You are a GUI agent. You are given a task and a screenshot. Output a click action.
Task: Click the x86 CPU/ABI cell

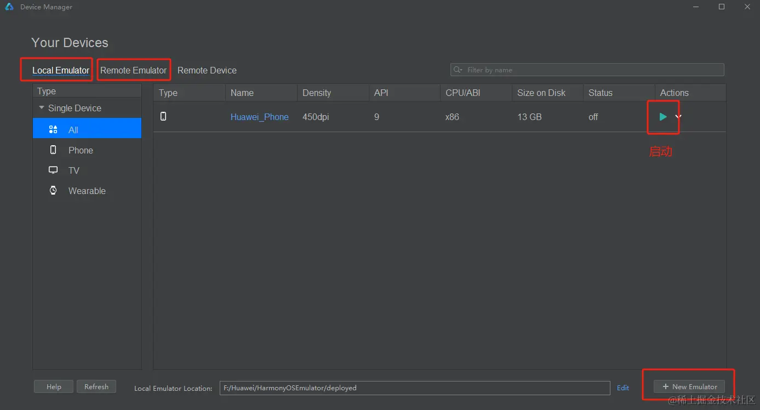452,117
